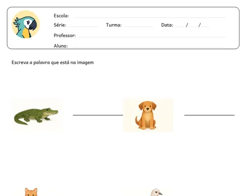The image size is (246, 196).
Task: Click the parrot logo icon
Action: click(x=26, y=24)
